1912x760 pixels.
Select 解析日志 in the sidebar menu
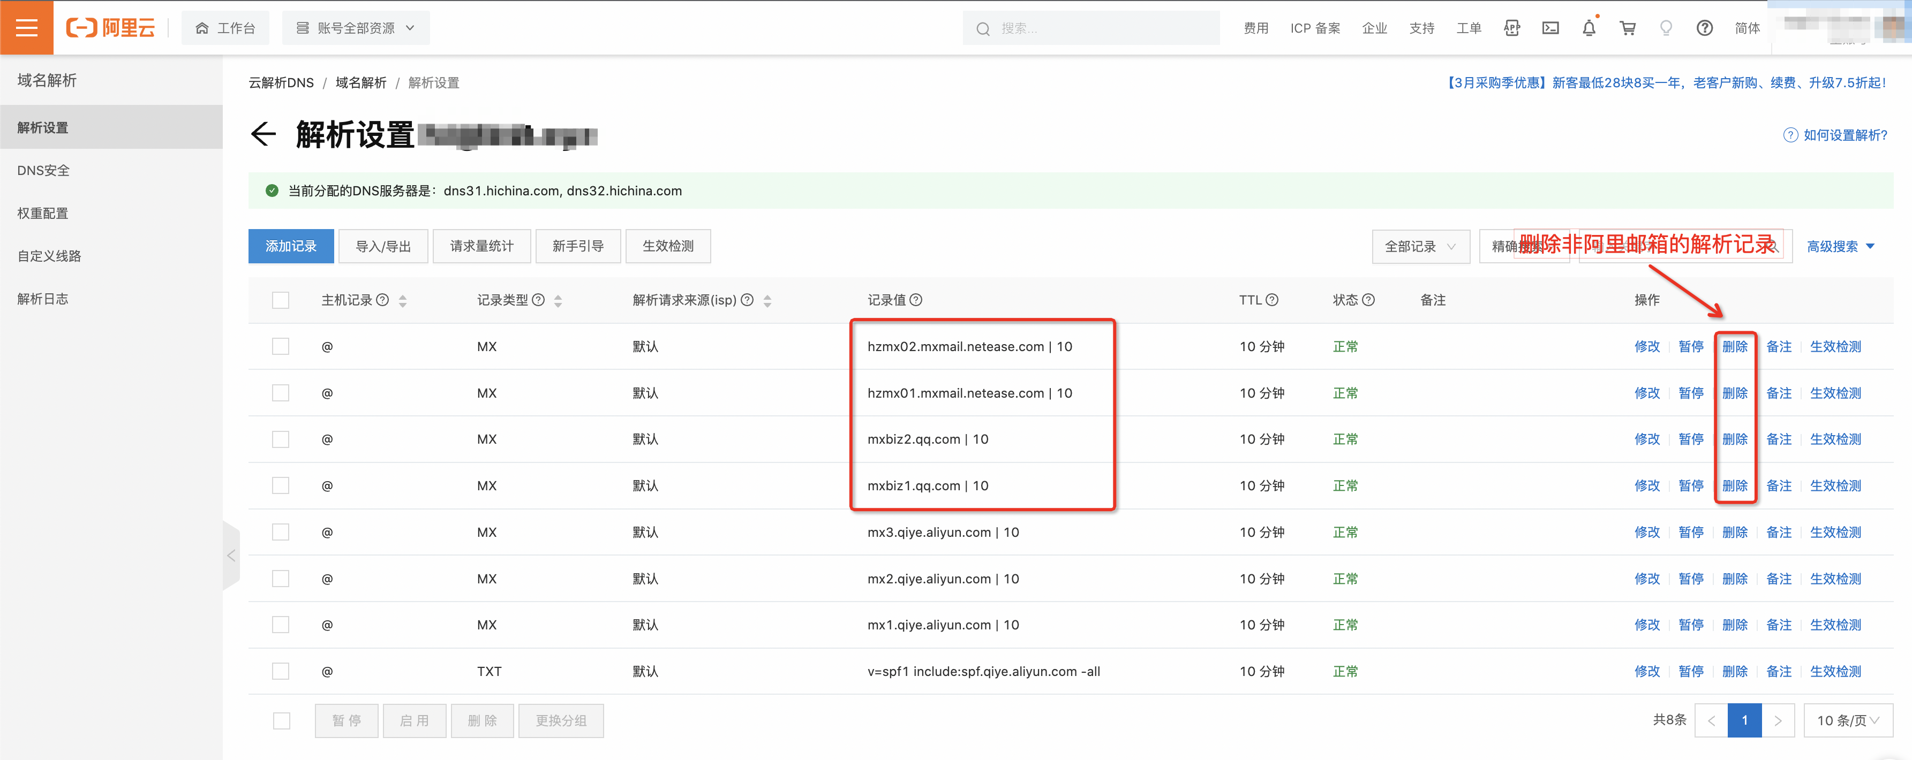[x=43, y=299]
